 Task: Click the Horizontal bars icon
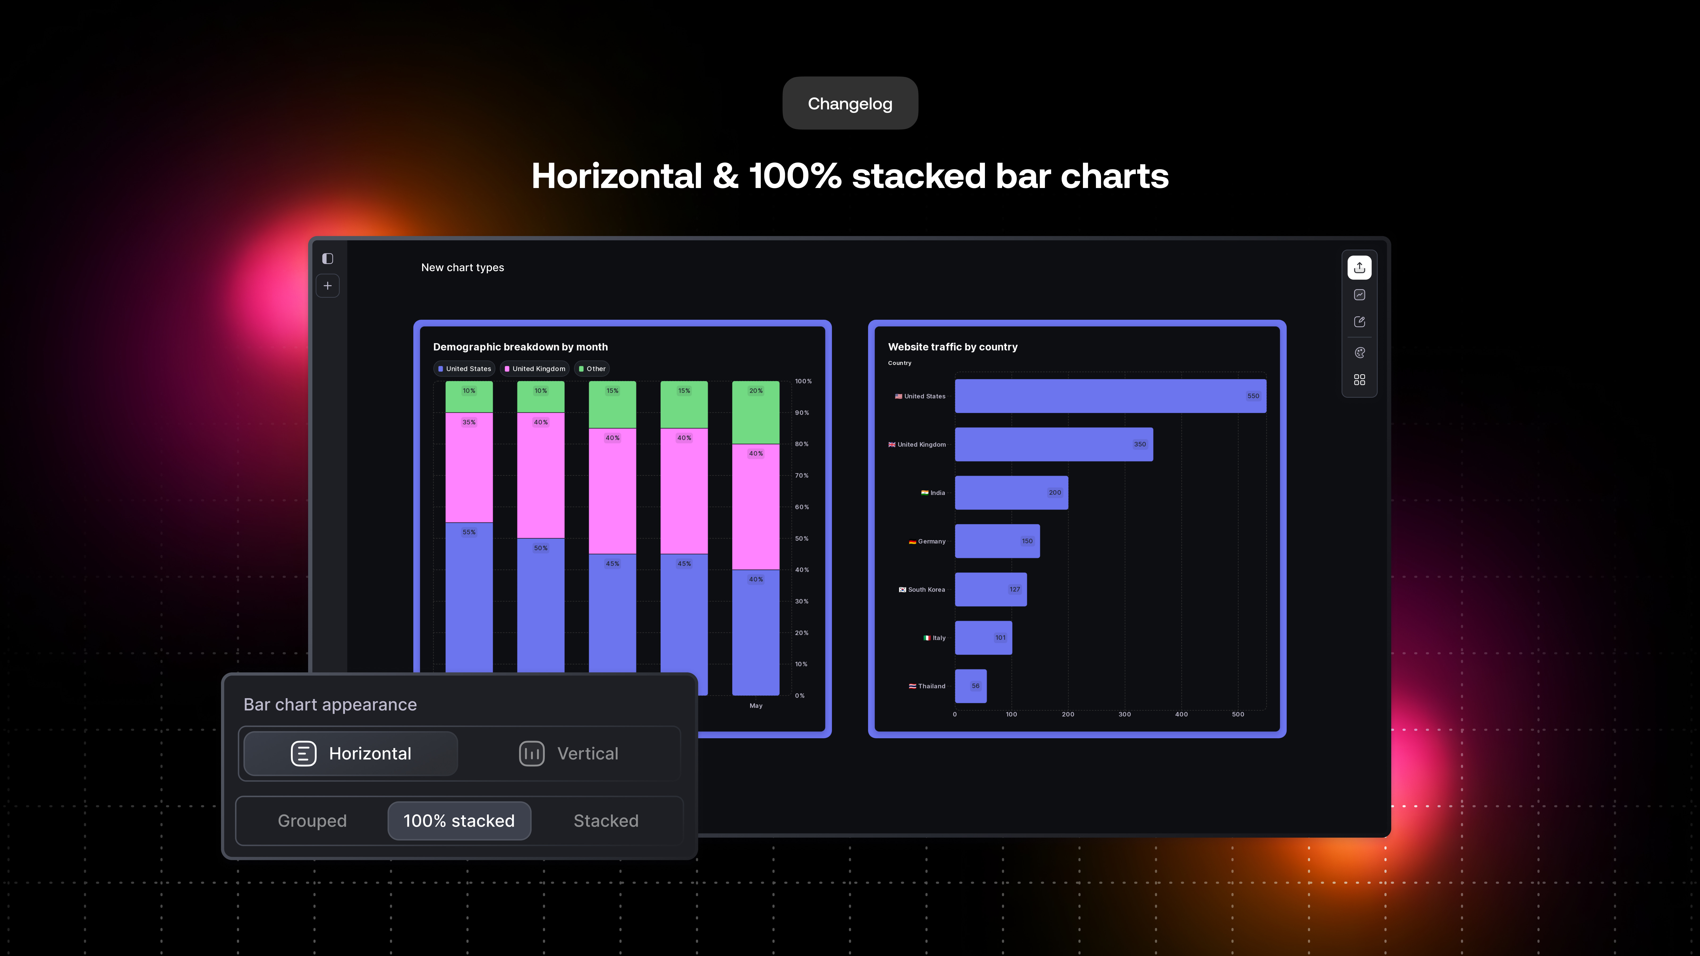(304, 753)
